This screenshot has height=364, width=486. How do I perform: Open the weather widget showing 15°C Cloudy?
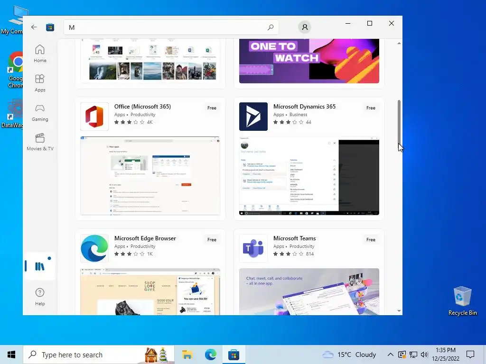(349, 355)
